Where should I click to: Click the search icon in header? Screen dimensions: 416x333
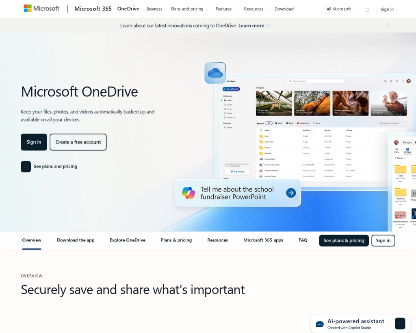(x=367, y=10)
